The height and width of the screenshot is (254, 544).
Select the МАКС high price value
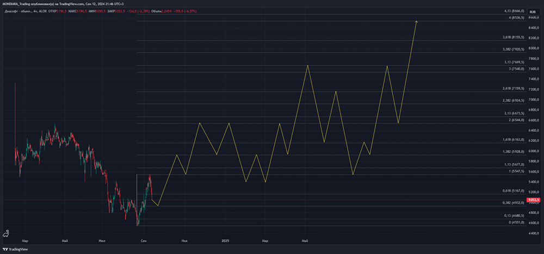(x=82, y=11)
